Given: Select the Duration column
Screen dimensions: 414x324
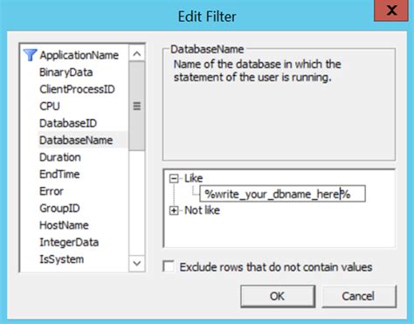Looking at the screenshot, I should point(60,157).
